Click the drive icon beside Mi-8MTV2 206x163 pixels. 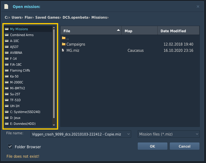coord(7,88)
